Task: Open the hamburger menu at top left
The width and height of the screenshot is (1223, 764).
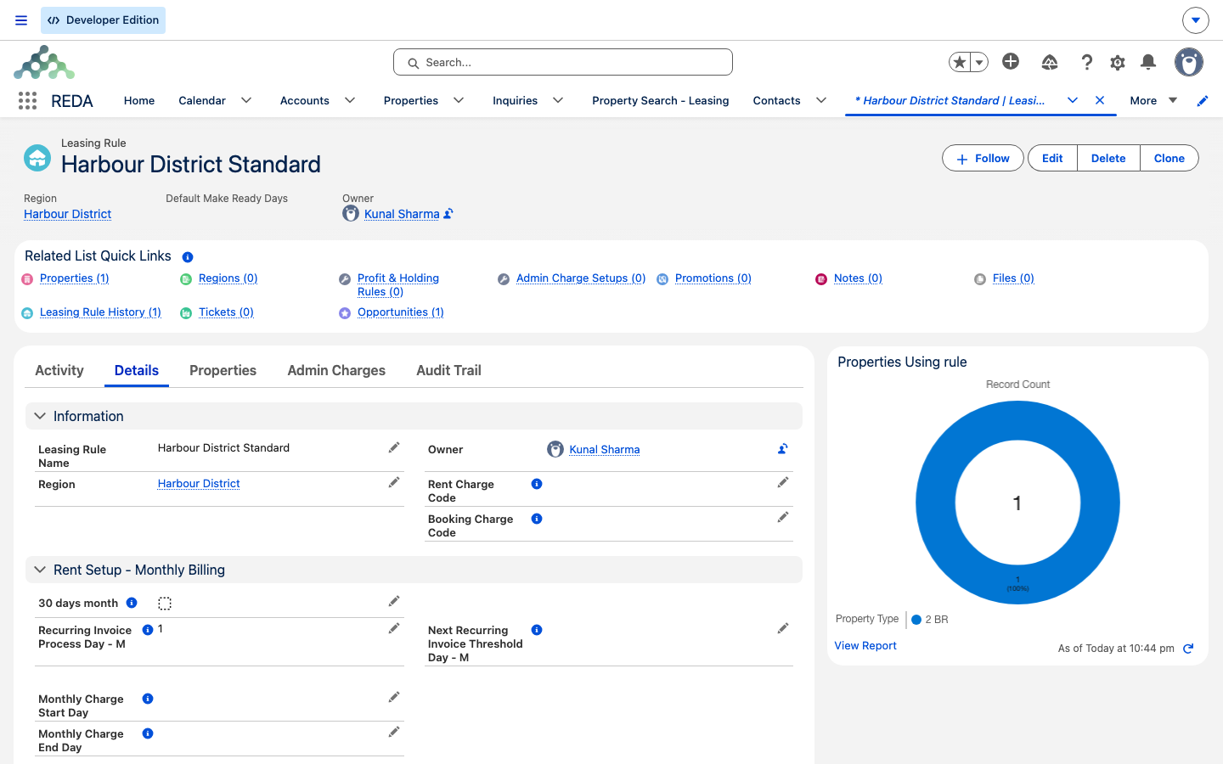Action: pos(21,20)
